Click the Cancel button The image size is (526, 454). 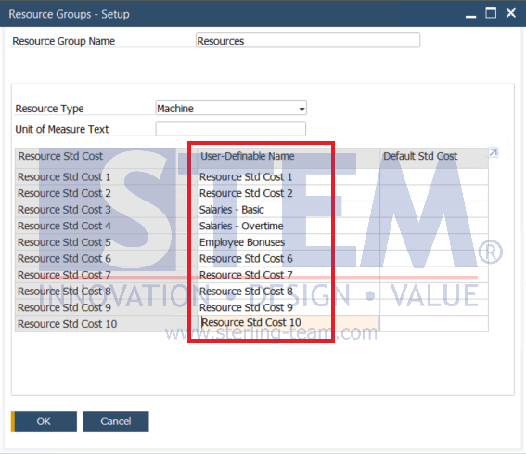116,422
